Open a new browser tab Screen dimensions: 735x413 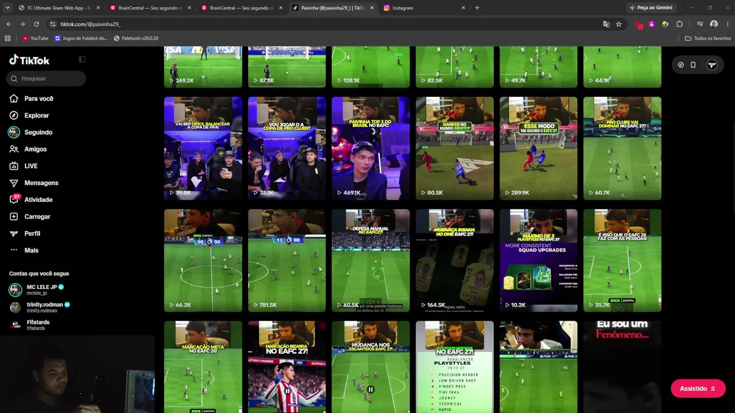tap(477, 8)
